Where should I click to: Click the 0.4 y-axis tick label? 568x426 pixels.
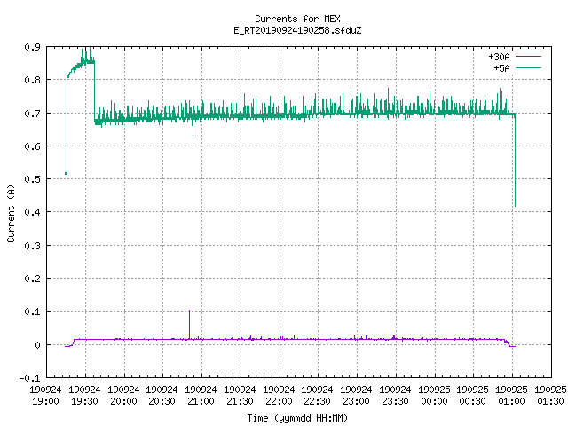(32, 212)
